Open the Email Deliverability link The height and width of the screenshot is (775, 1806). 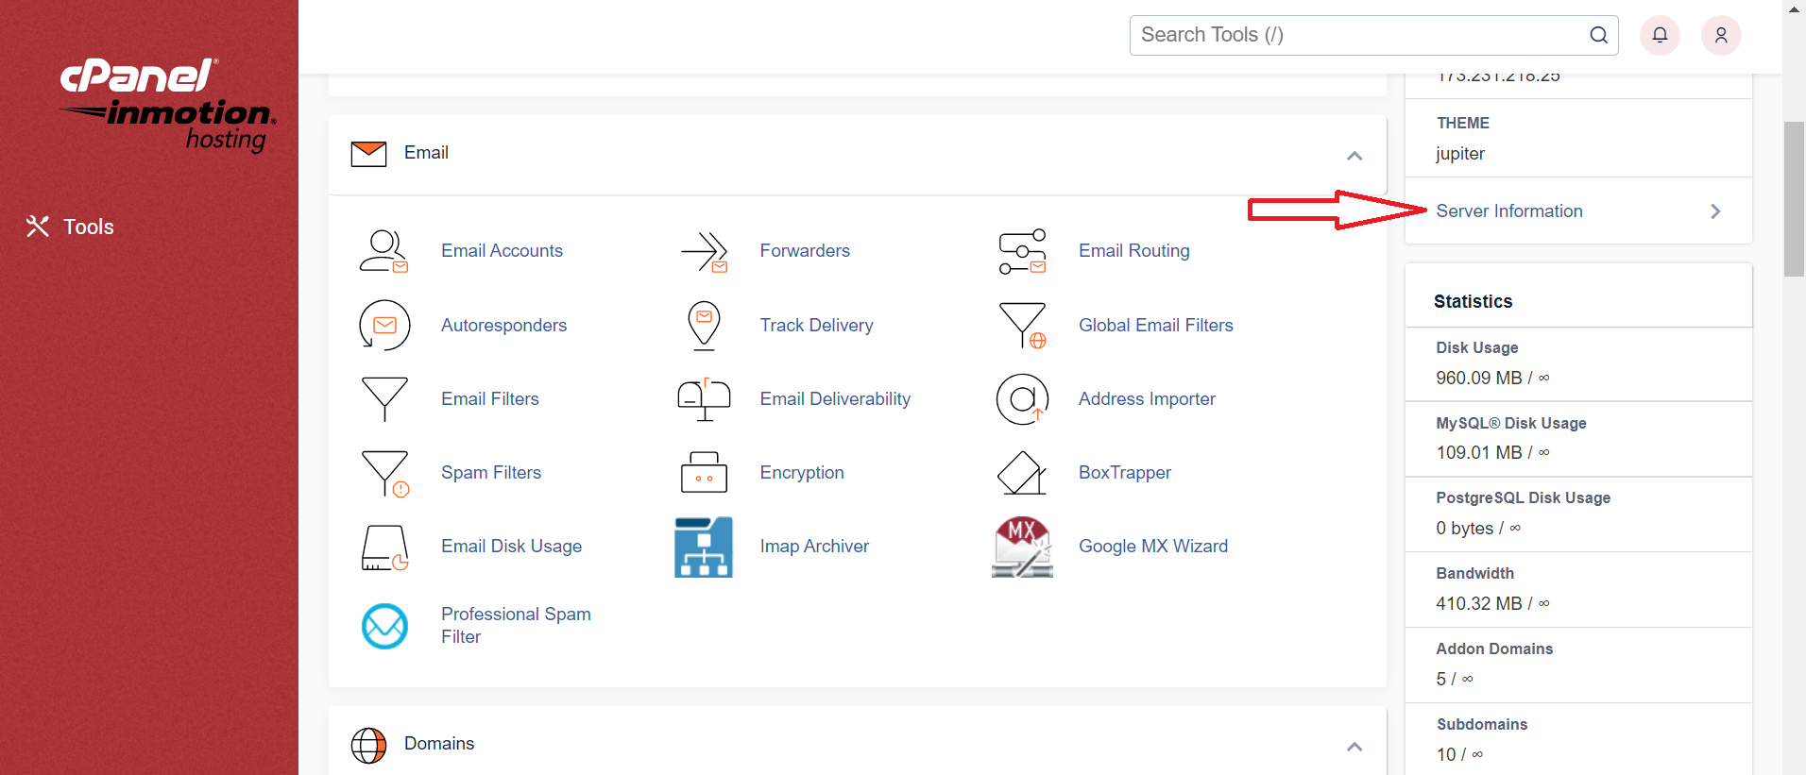tap(835, 399)
